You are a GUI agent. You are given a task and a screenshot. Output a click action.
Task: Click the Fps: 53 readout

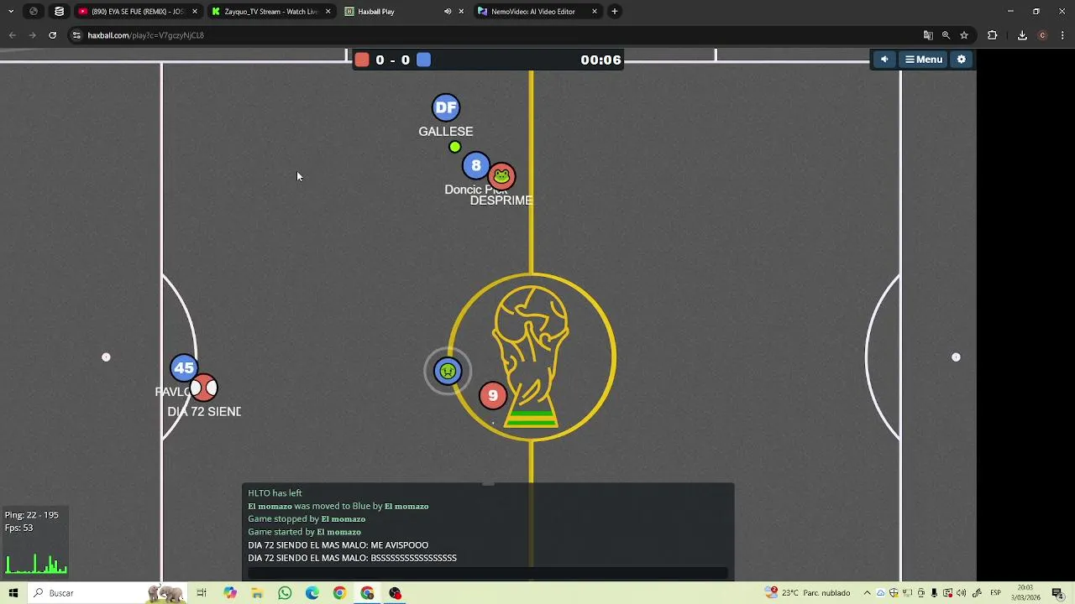click(x=18, y=528)
